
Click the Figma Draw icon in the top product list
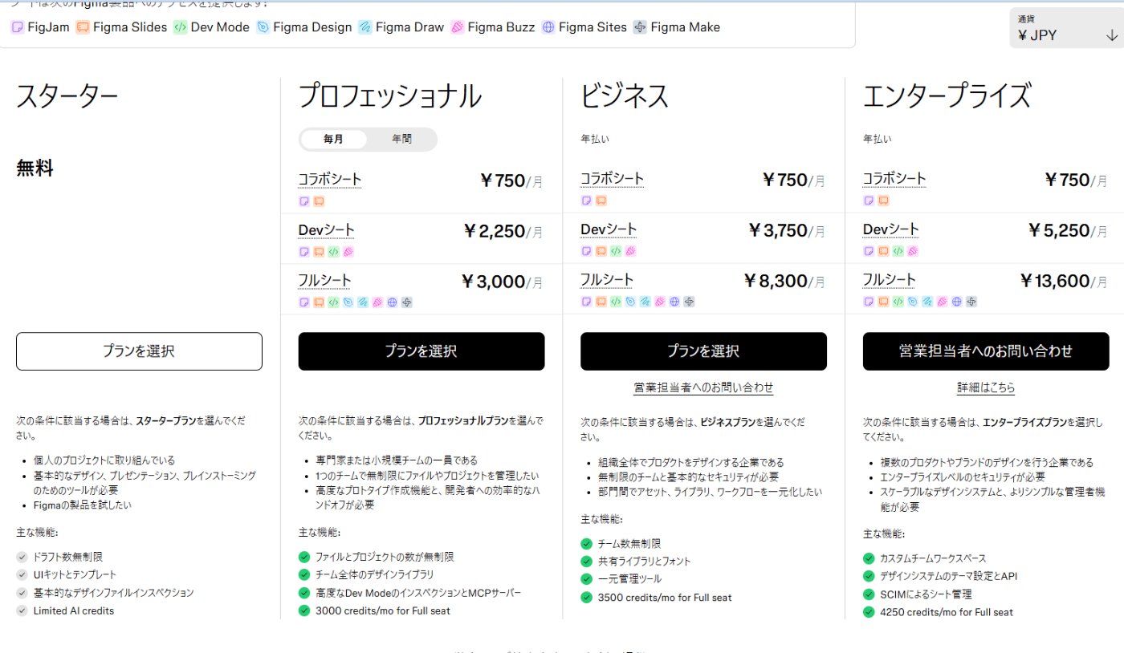364,27
